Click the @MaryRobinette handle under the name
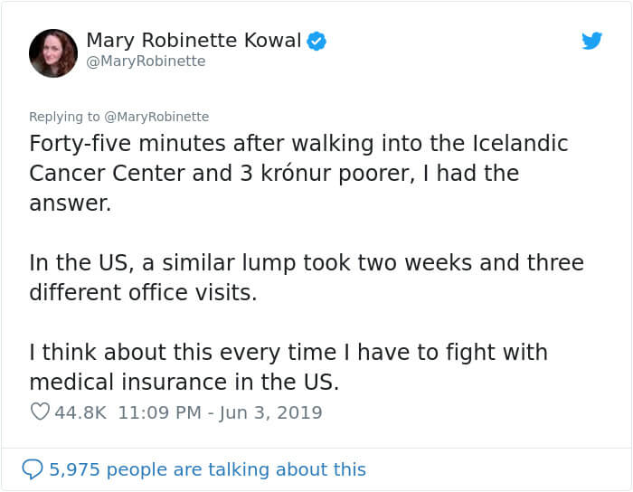633x492 pixels. point(146,61)
